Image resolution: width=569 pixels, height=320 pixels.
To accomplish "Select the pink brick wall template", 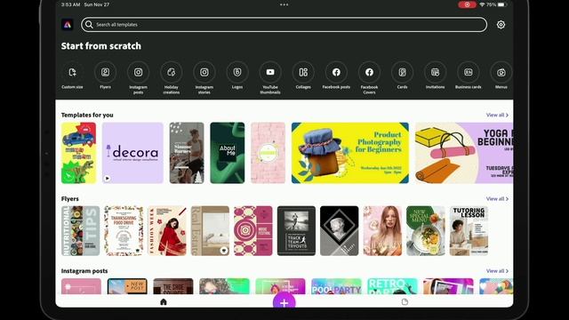I will click(x=268, y=153).
